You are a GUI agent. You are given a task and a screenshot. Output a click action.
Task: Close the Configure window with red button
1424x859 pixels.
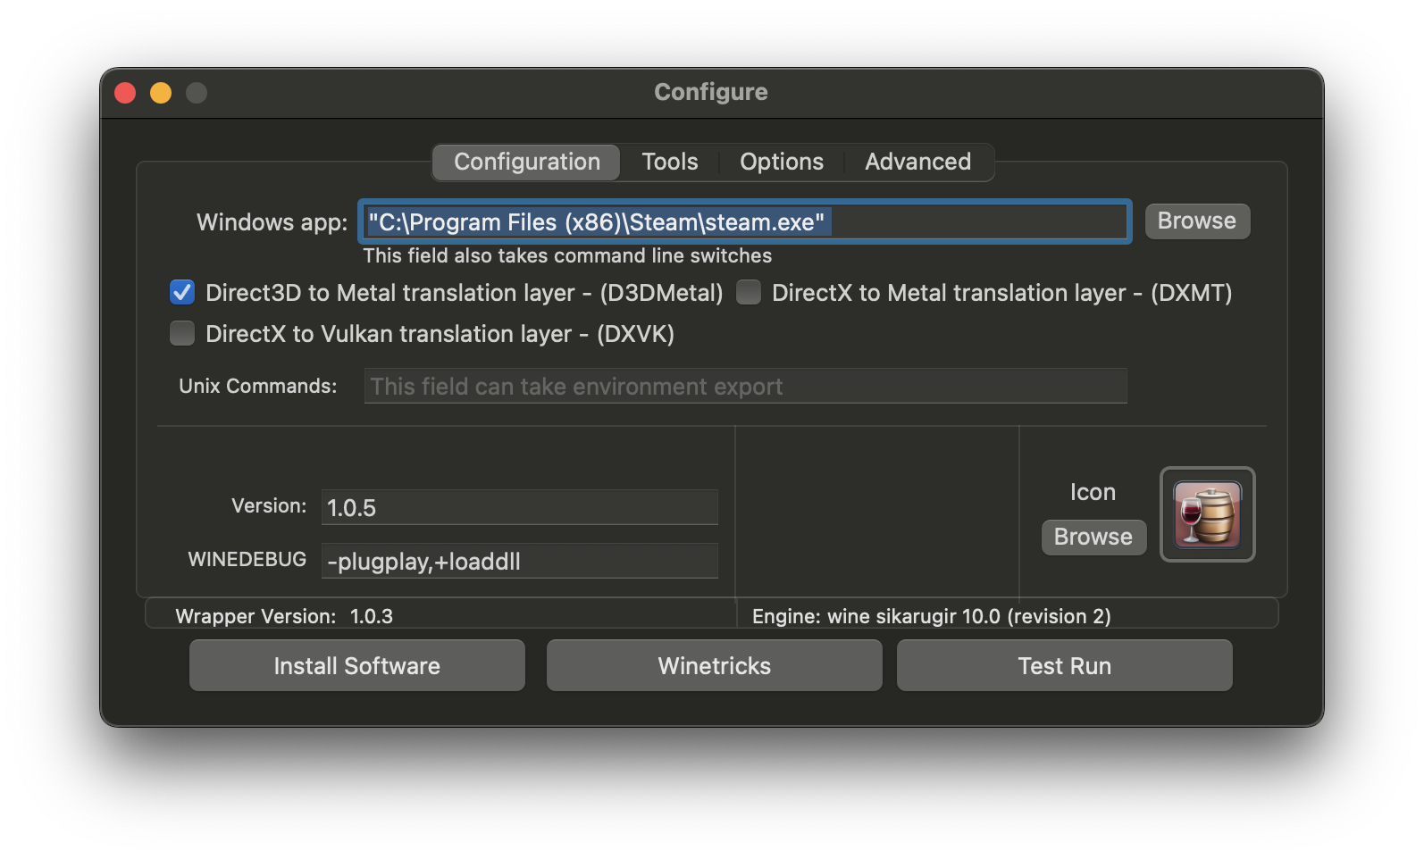click(x=125, y=93)
